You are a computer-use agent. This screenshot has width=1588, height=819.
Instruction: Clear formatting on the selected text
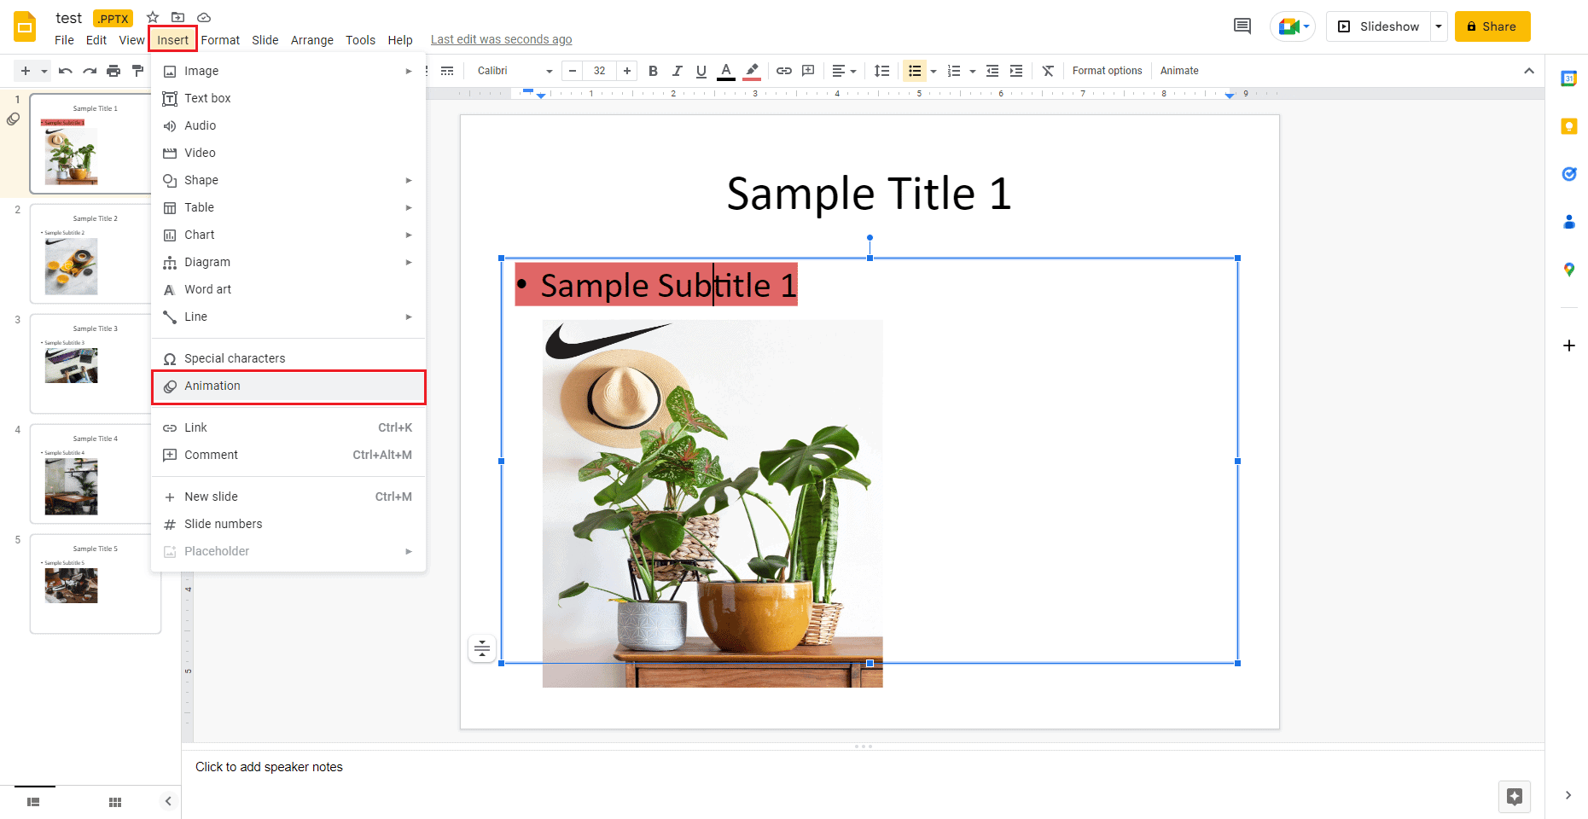1048,71
